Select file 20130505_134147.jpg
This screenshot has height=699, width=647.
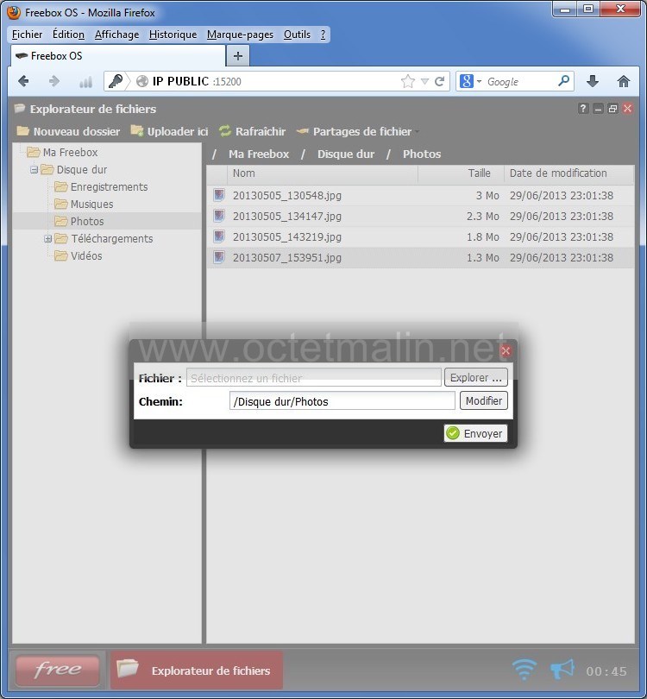420,217
